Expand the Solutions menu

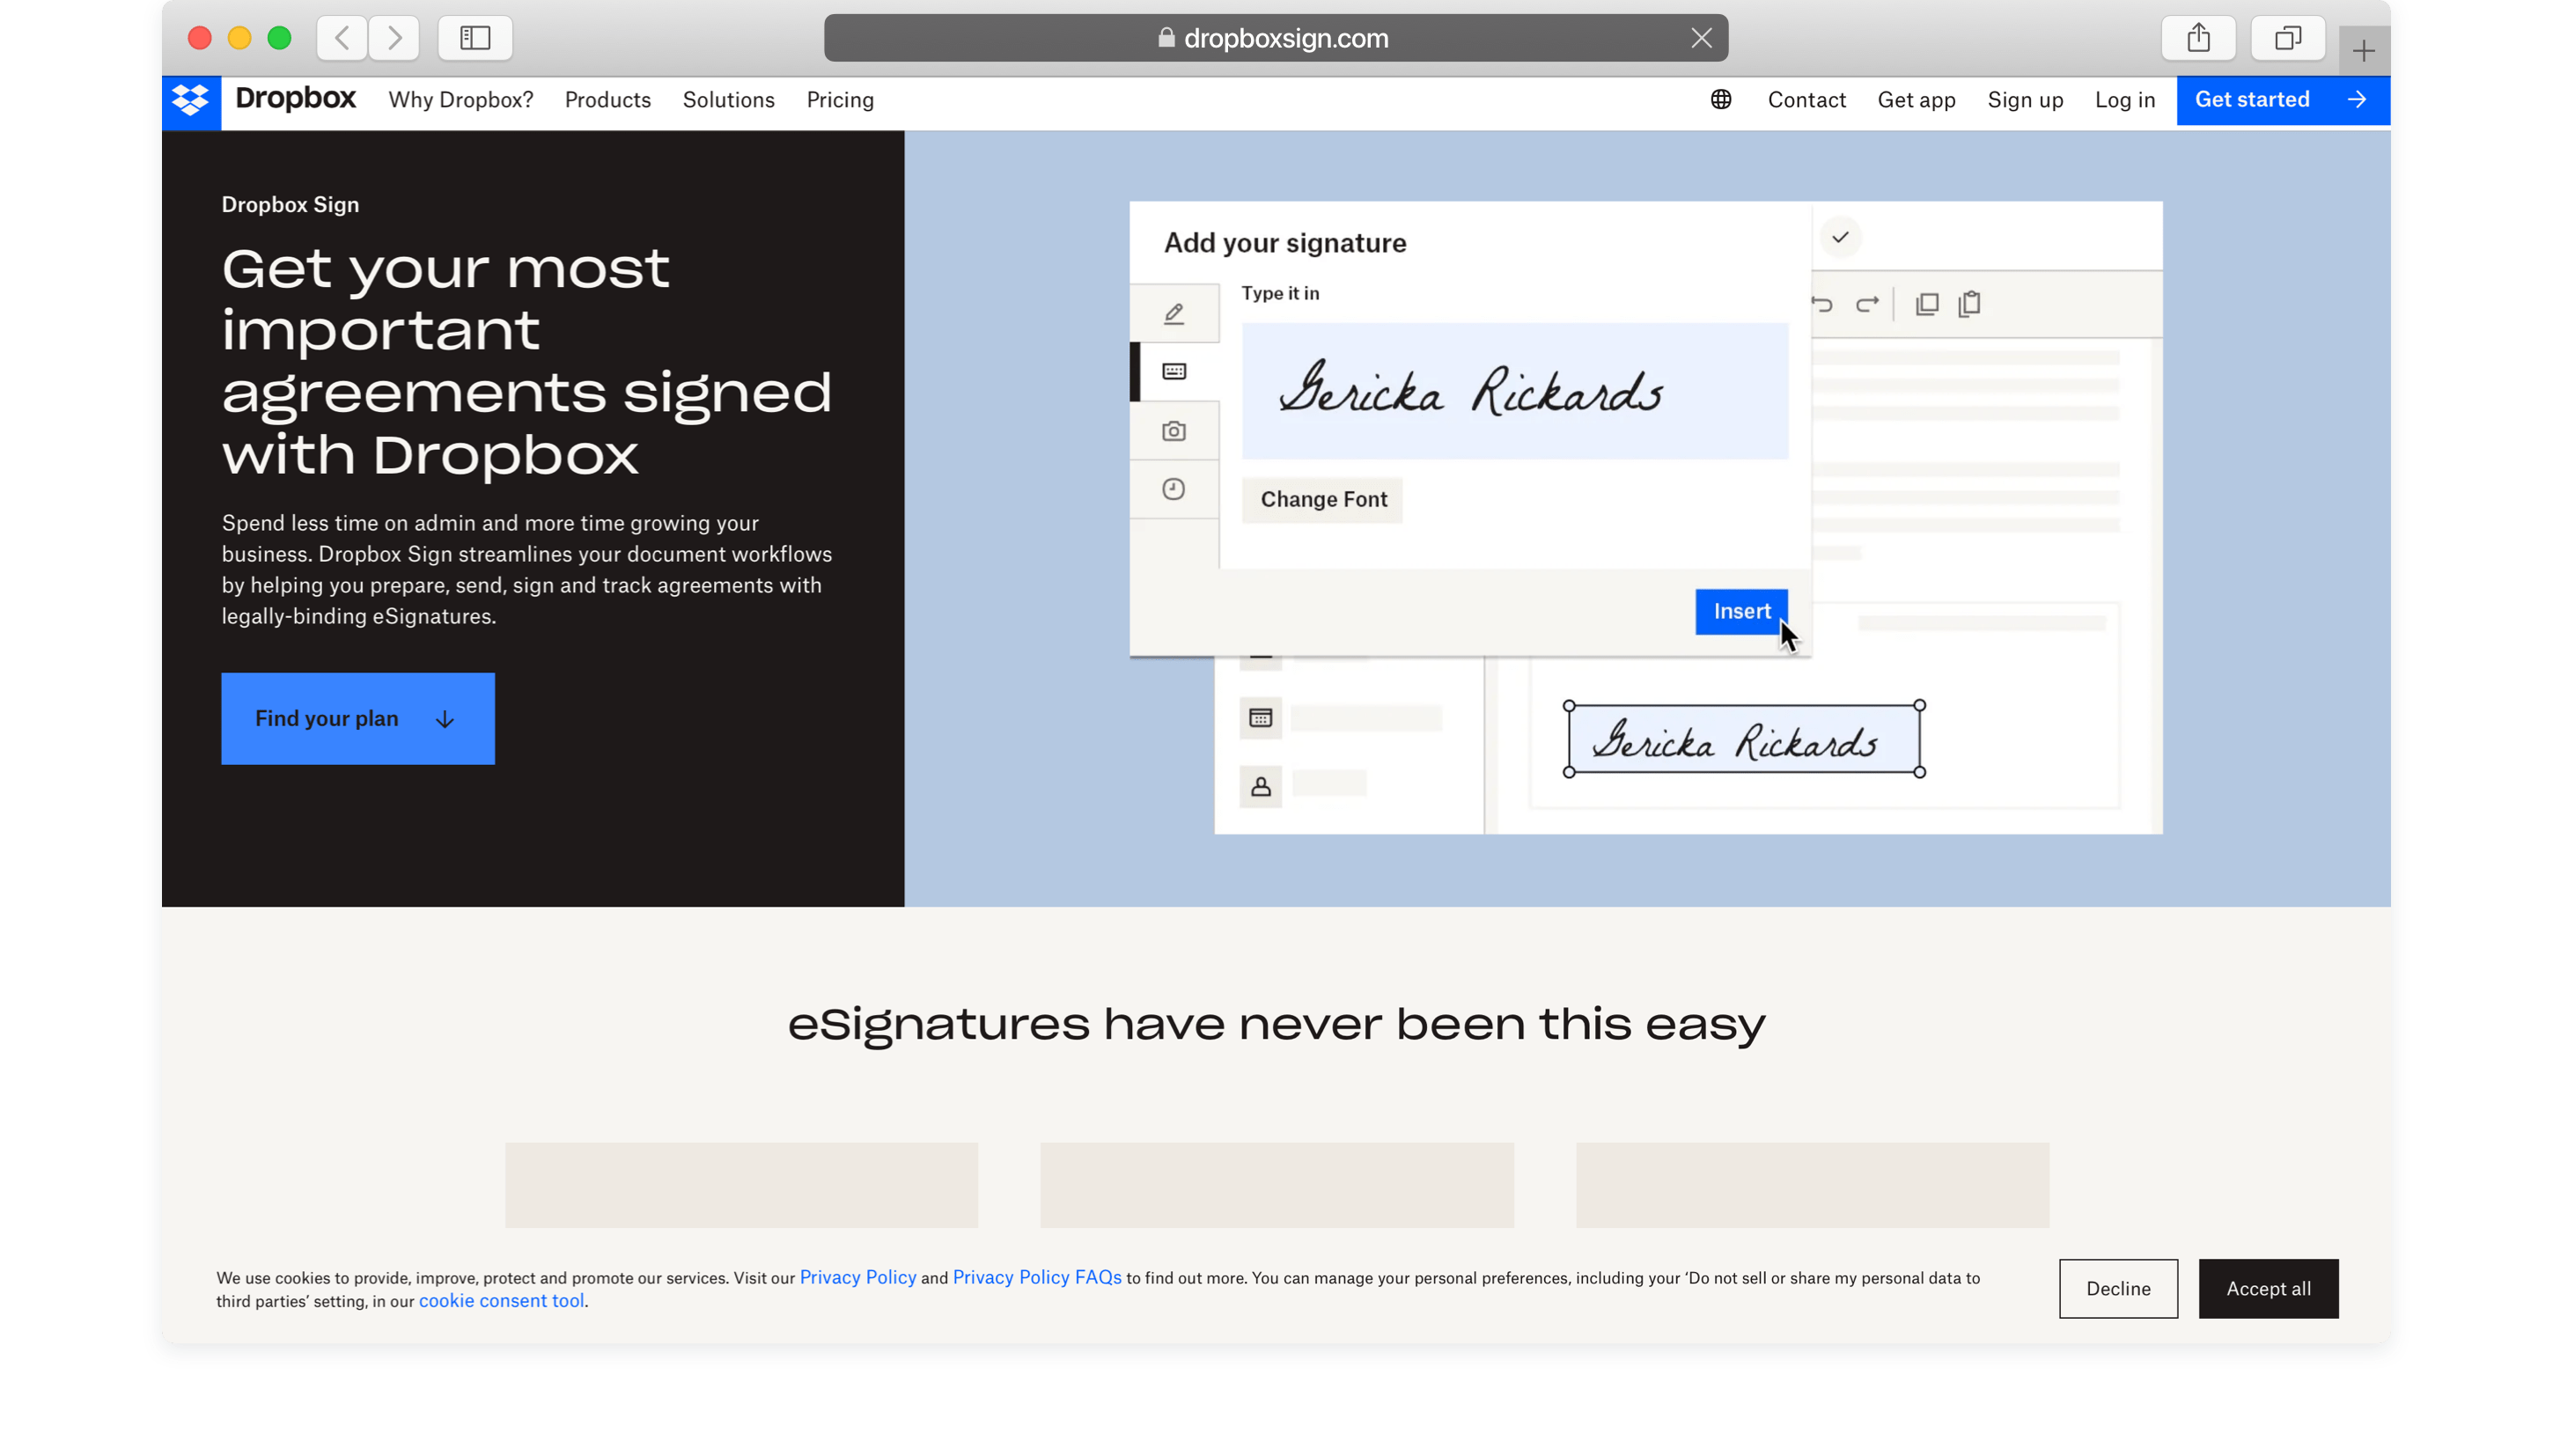tap(728, 100)
